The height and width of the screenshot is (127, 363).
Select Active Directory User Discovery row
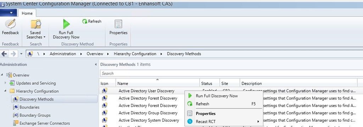coord(231,91)
